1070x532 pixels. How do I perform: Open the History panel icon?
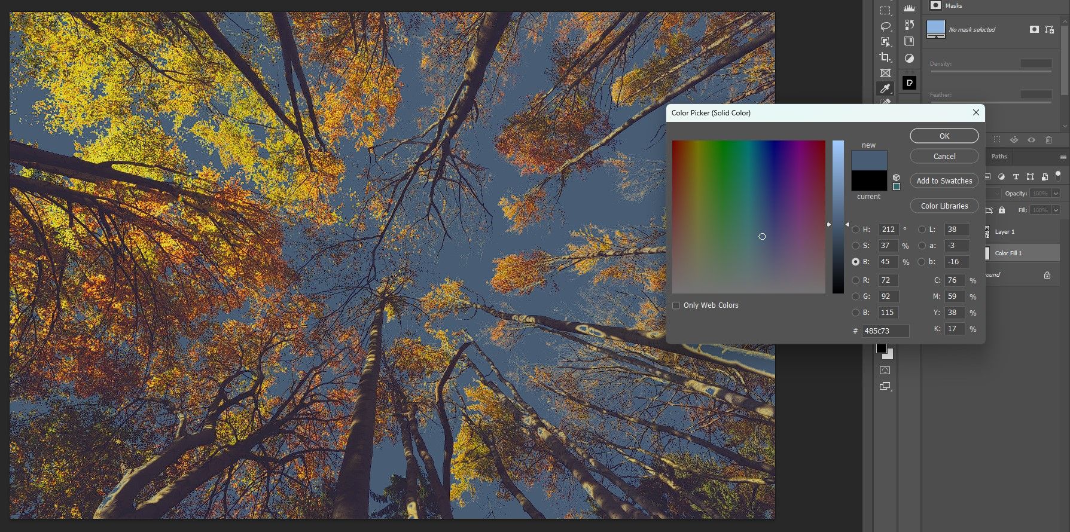(x=909, y=25)
